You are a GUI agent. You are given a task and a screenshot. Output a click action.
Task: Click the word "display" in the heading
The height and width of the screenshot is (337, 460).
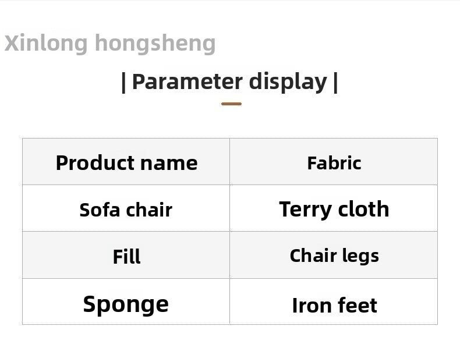pyautogui.click(x=288, y=83)
